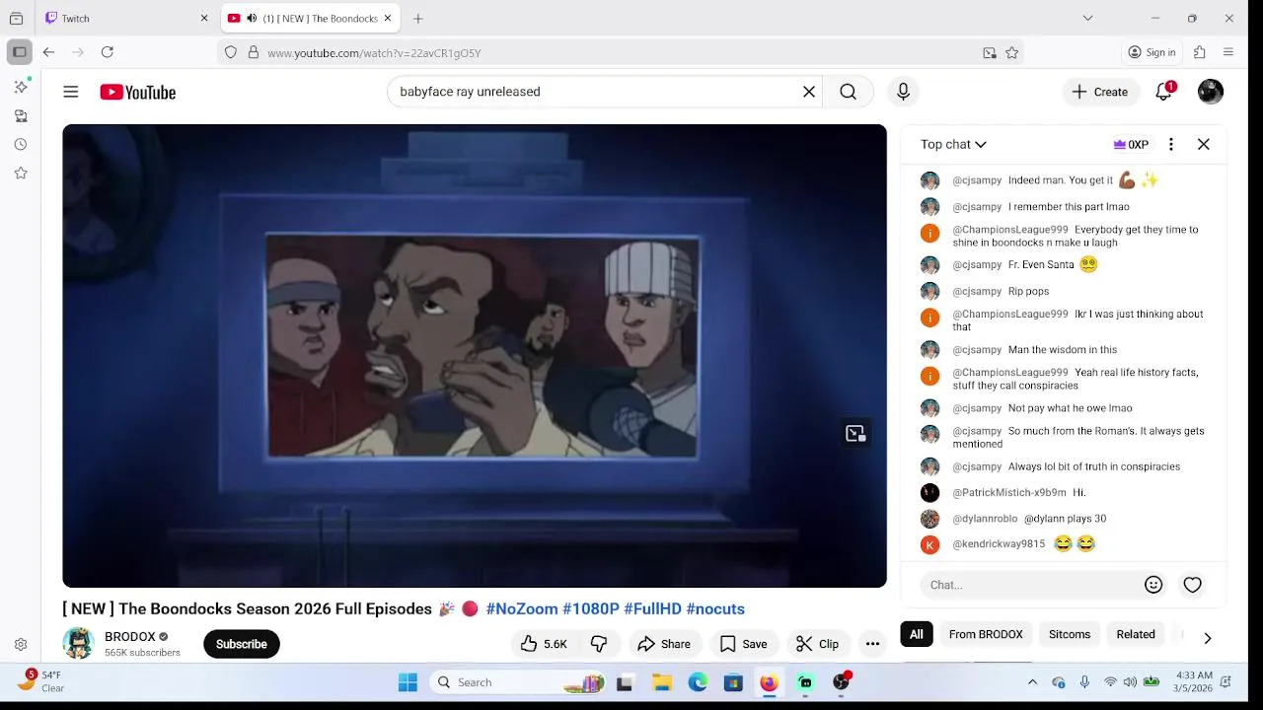Click the #FullHD hashtag

point(653,609)
